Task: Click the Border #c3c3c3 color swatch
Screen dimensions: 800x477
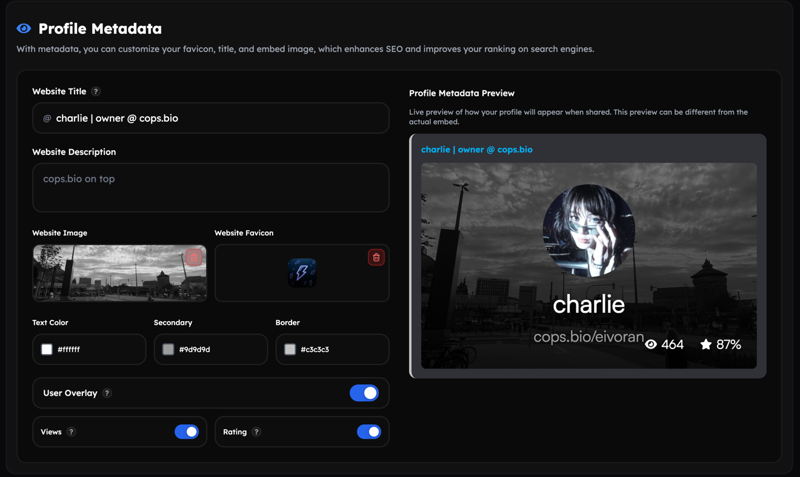Action: pyautogui.click(x=289, y=349)
